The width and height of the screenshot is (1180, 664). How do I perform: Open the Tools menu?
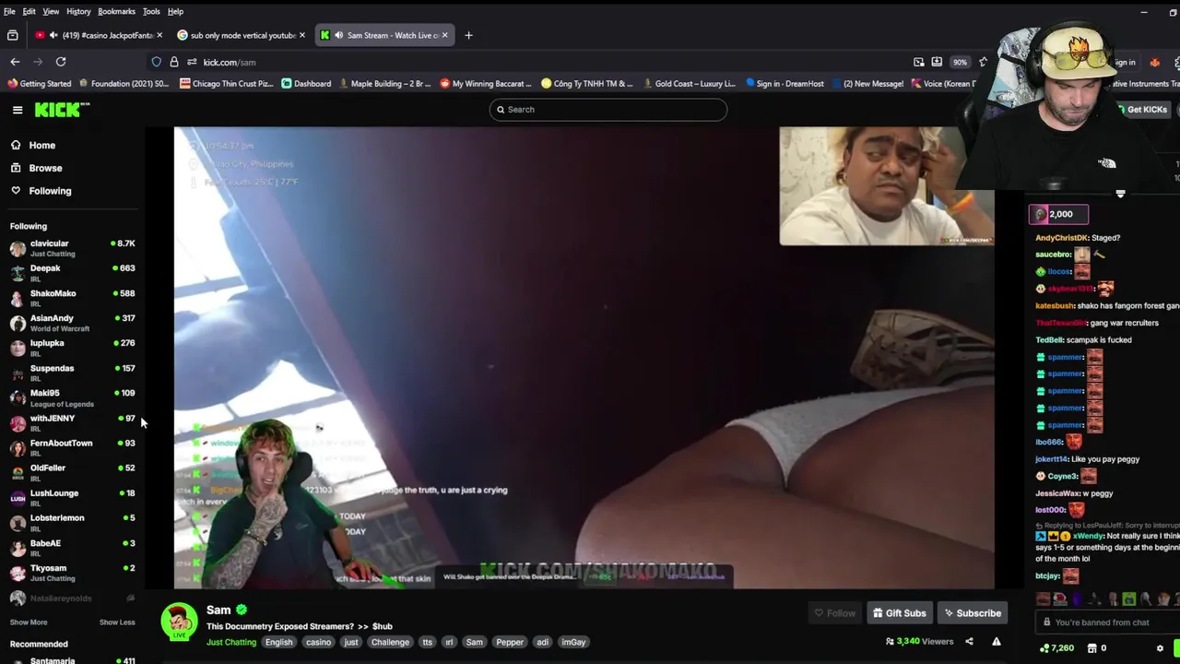click(x=151, y=11)
